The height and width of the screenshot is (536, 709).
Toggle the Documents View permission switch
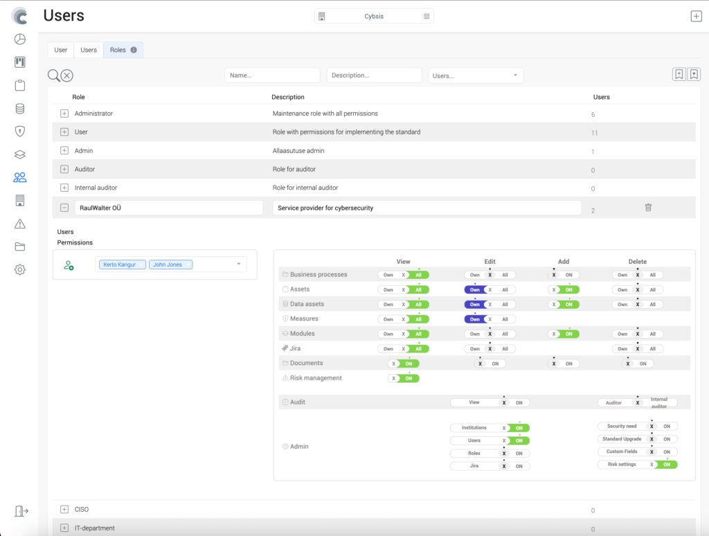pyautogui.click(x=403, y=364)
